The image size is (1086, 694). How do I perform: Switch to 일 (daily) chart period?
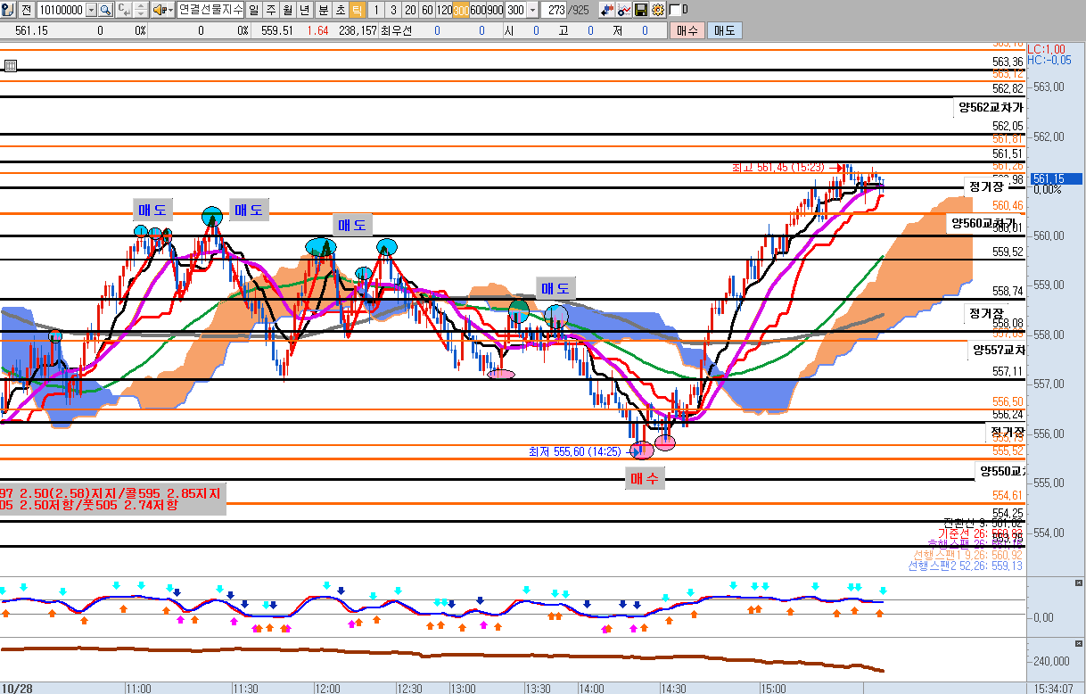pyautogui.click(x=254, y=10)
